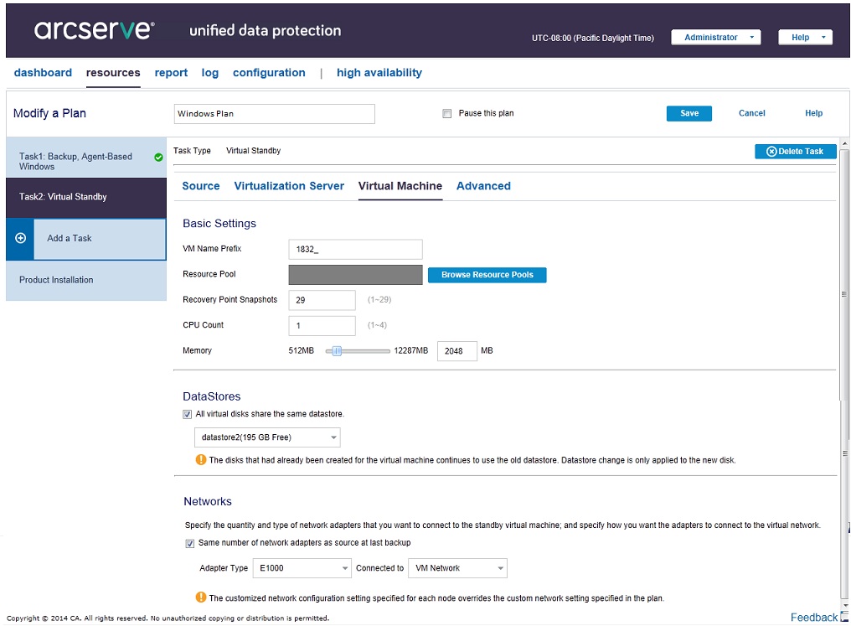Click the VM Name Prefix input field
The width and height of the screenshot is (851, 626).
(x=355, y=250)
